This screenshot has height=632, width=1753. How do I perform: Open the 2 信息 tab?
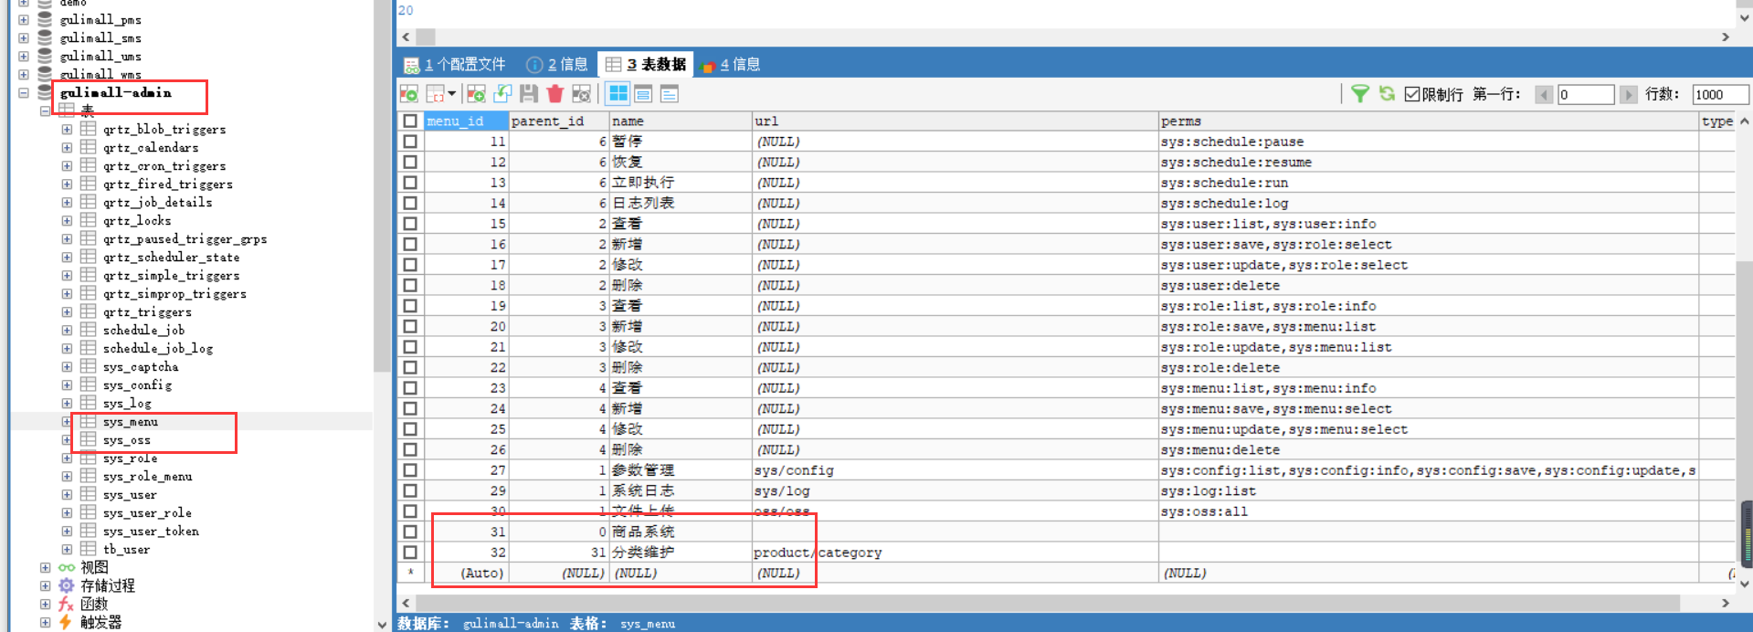click(557, 64)
